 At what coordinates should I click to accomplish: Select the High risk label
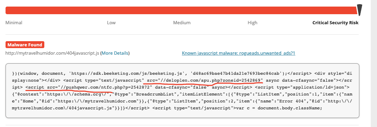pos(252,22)
